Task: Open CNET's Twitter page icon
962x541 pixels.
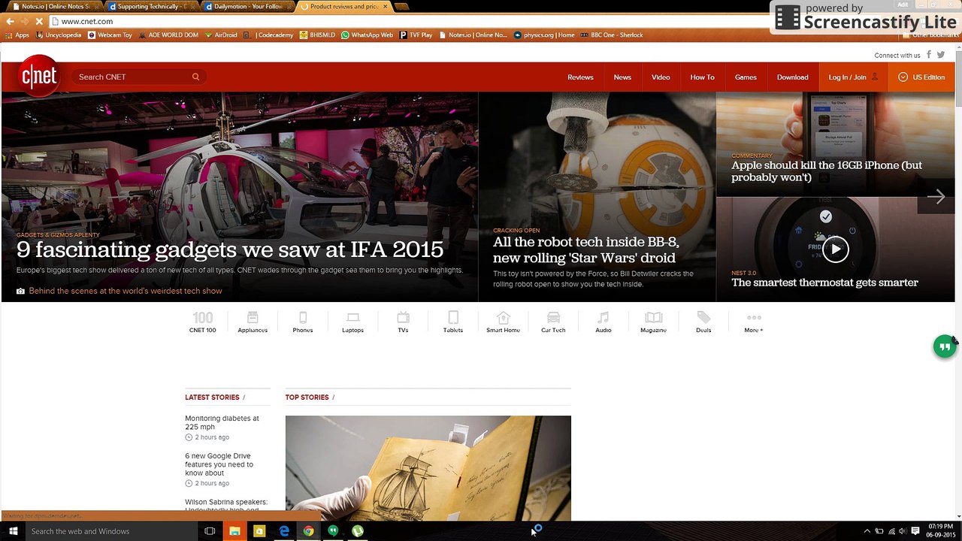Action: [942, 55]
